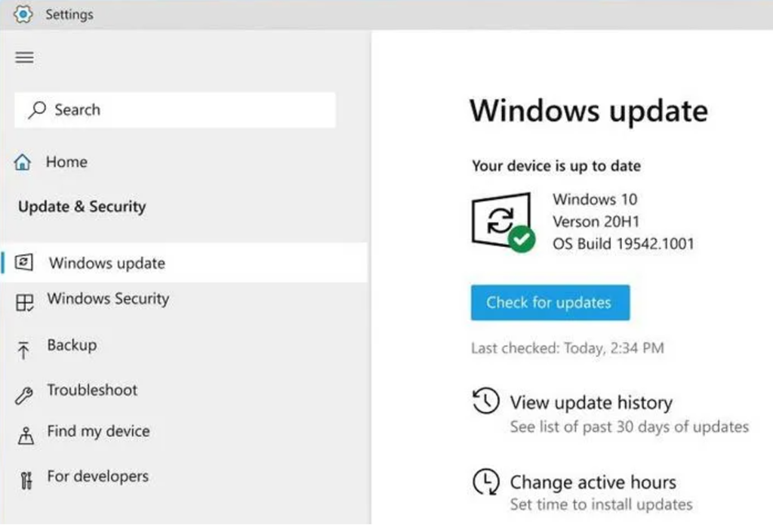Click the Windows update sync icon in sidebar
Image resolution: width=773 pixels, height=527 pixels.
pos(24,263)
